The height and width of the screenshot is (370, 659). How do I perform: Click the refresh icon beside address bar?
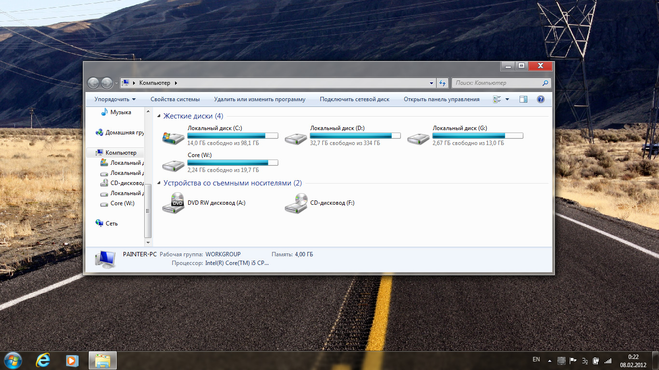(442, 83)
